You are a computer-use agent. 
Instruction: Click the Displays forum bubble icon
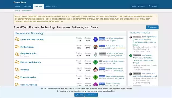[17, 70]
